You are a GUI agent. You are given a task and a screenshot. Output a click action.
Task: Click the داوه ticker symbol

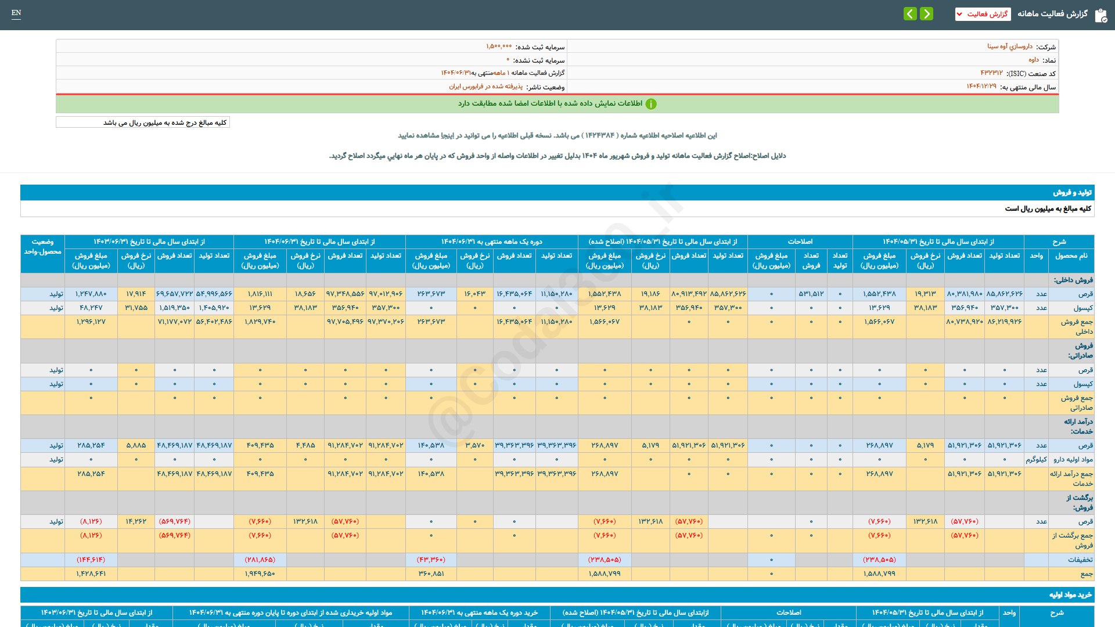click(1034, 60)
